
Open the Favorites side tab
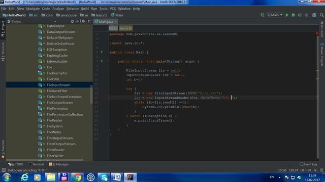click(3, 149)
